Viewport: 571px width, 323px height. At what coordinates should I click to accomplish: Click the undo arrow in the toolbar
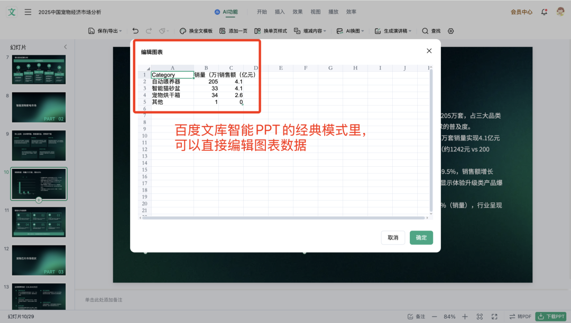(x=136, y=31)
